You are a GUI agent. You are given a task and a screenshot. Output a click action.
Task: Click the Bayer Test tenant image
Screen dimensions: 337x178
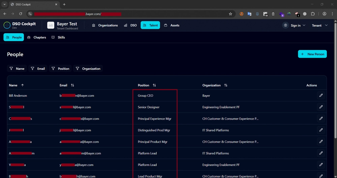[x=51, y=25]
